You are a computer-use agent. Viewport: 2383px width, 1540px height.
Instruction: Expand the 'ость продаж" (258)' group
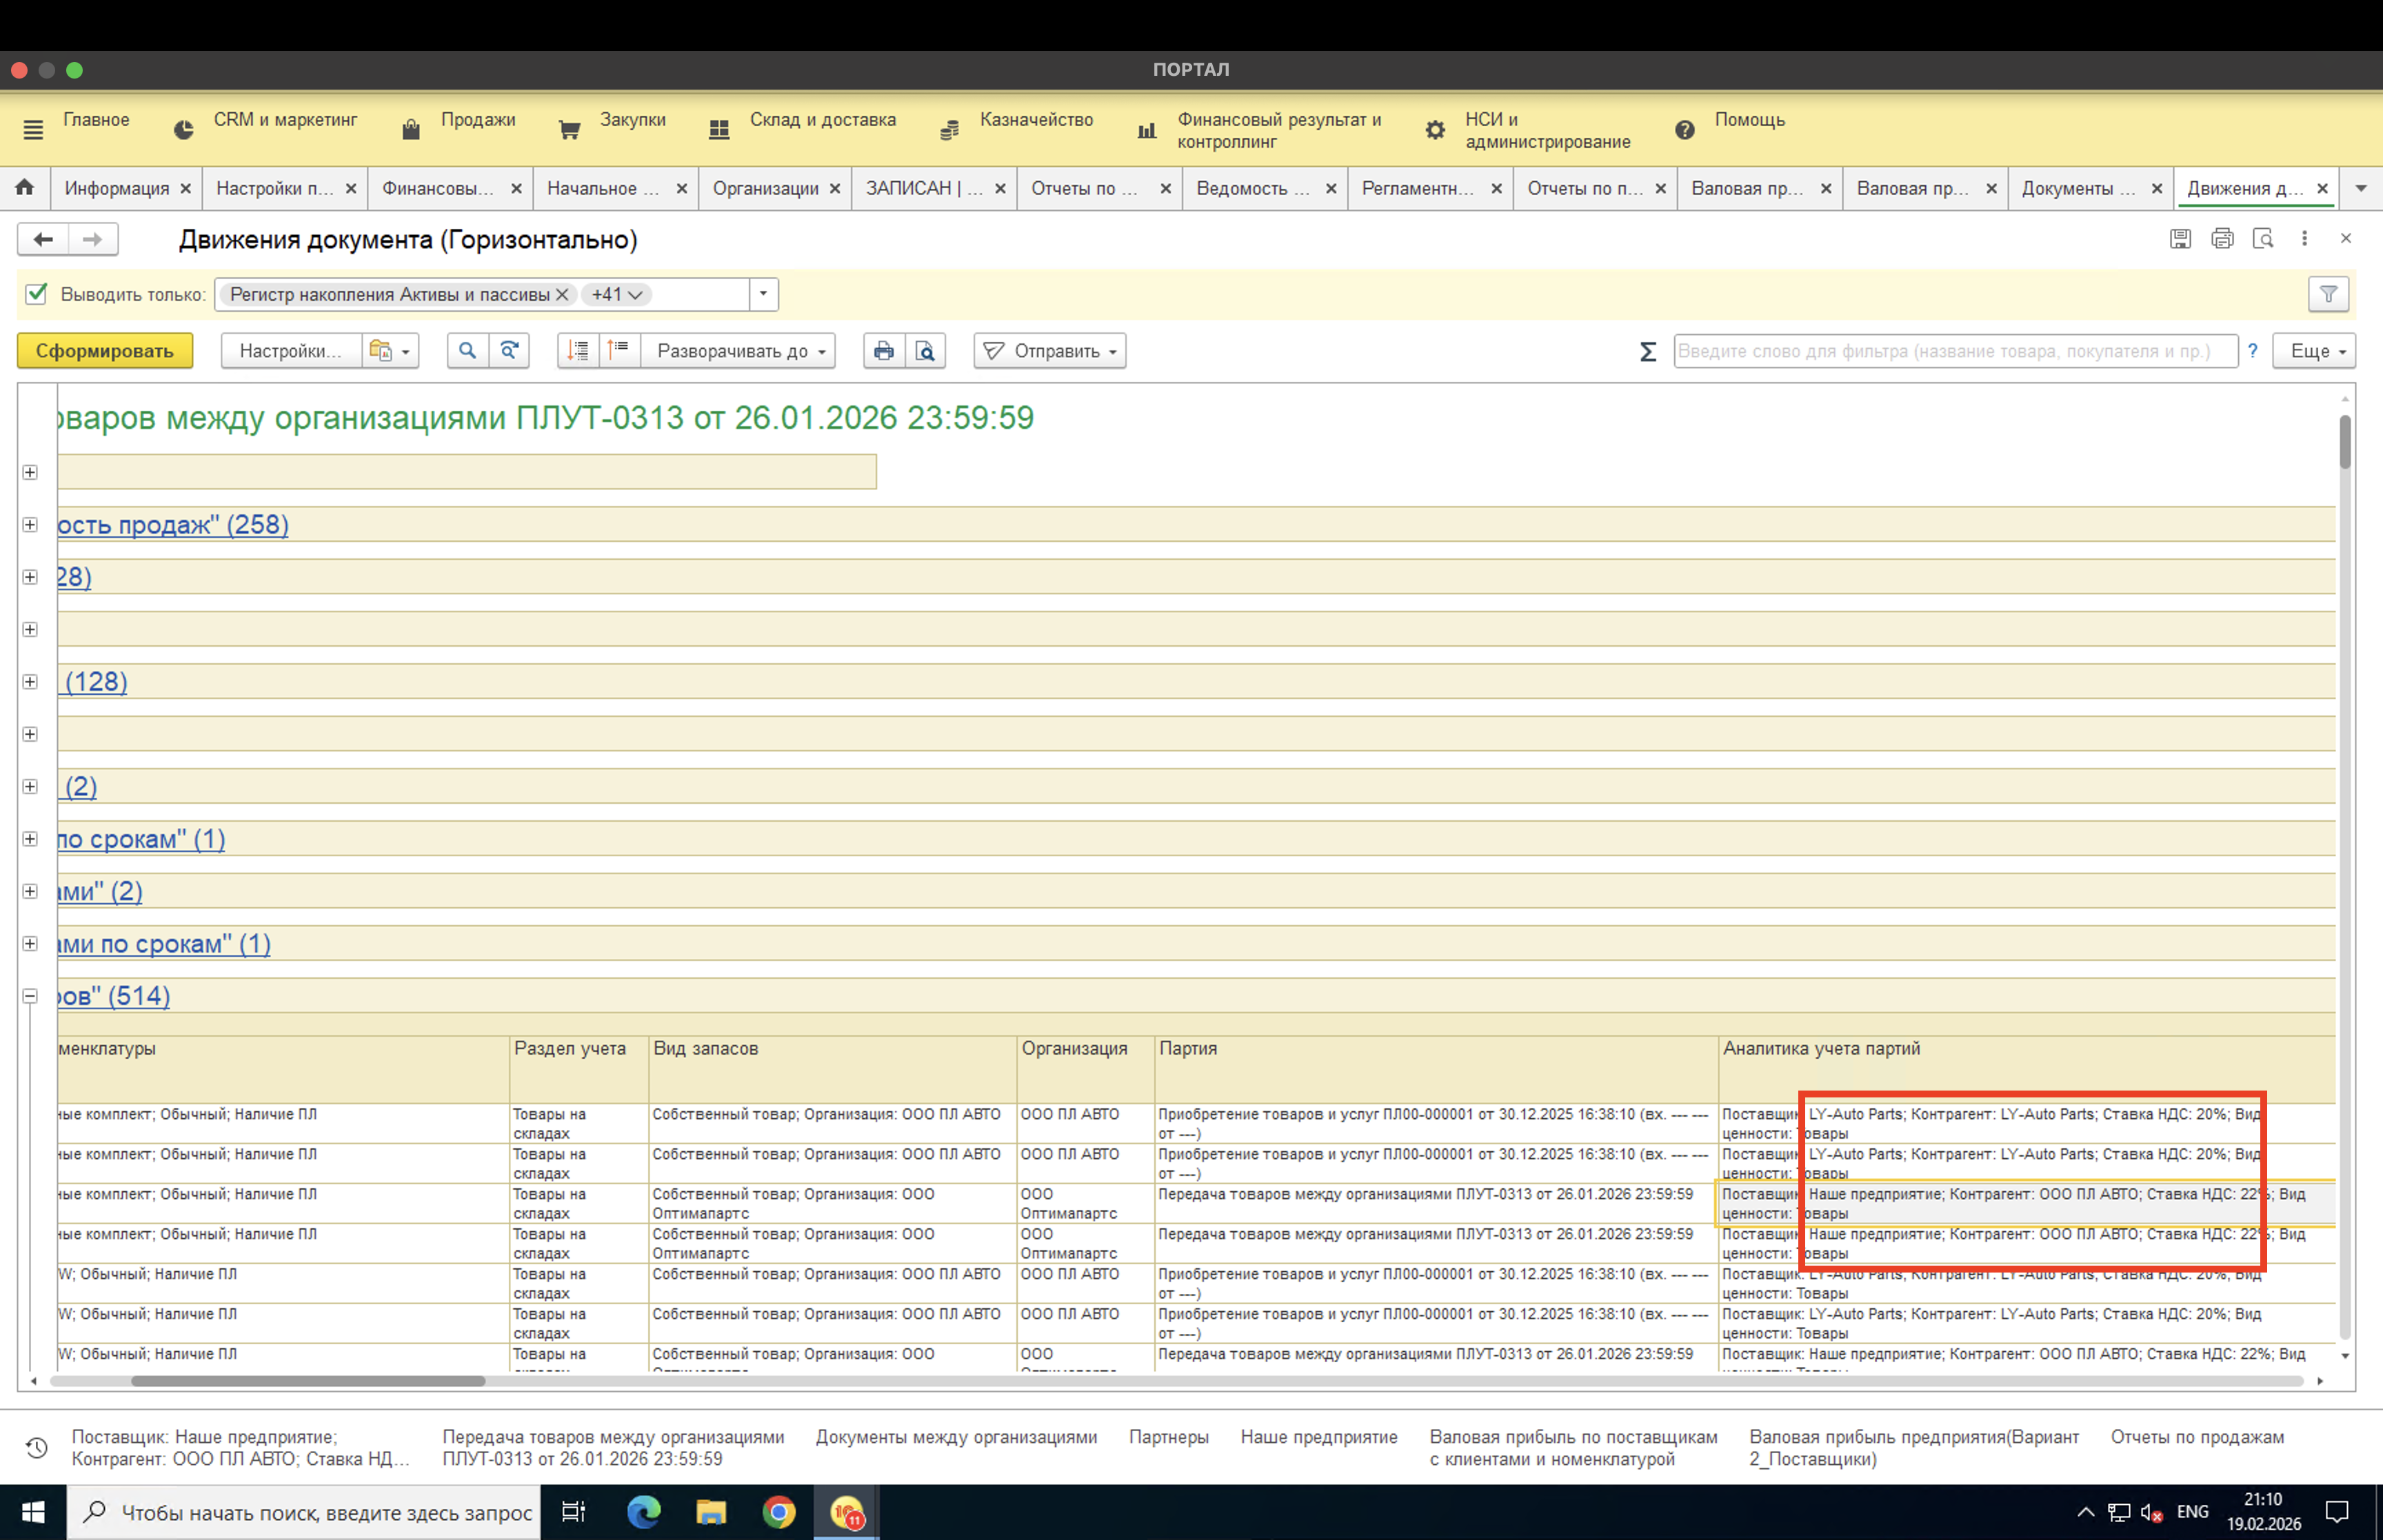pyautogui.click(x=30, y=525)
